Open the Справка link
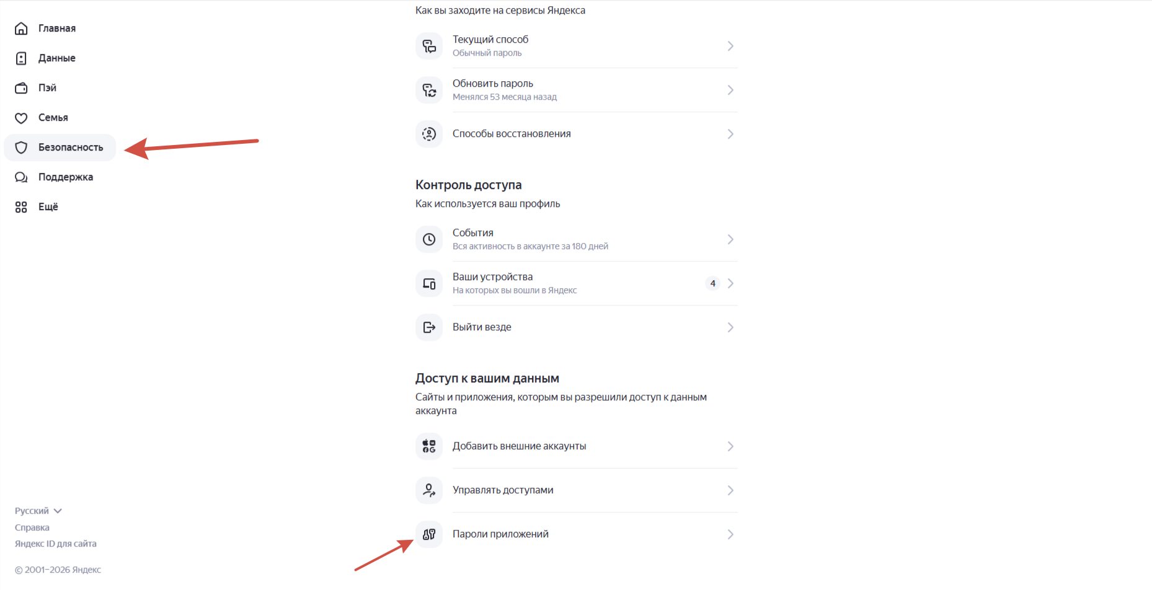 click(x=32, y=528)
